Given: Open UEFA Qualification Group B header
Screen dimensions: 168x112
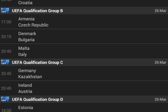Looking at the screenshot, I should [x=38, y=11].
